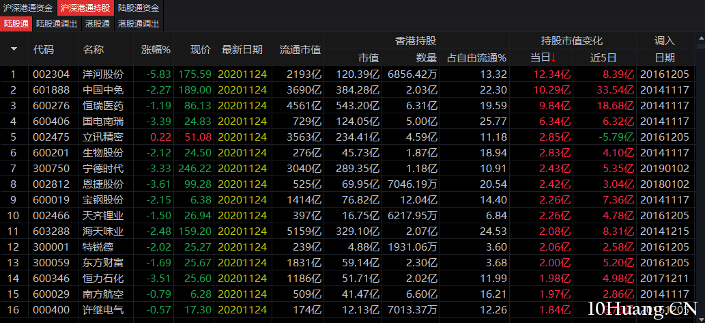Sort by the 流通市值 column header
The width and height of the screenshot is (705, 323).
click(300, 49)
